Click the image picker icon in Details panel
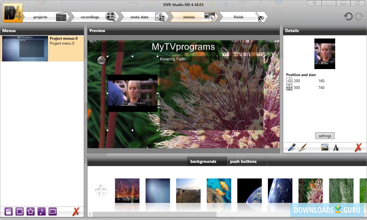 coord(324,147)
